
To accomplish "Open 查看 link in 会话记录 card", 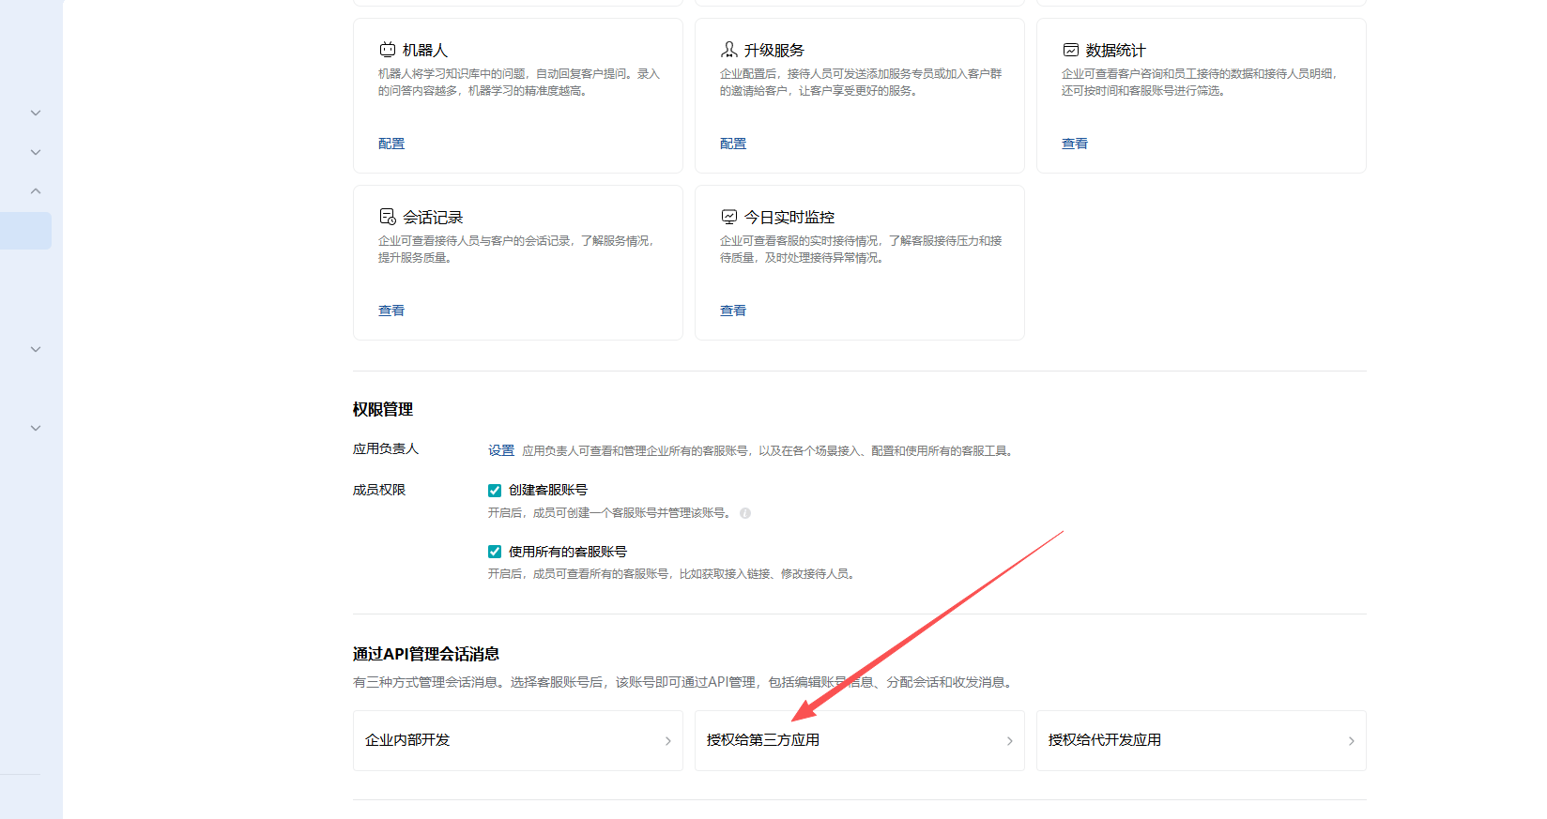I will click(x=391, y=311).
